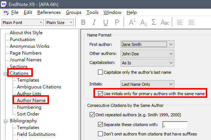Viewport: 211px width, 140px height.
Task: Select the Citations tree item
Action: [19, 73]
